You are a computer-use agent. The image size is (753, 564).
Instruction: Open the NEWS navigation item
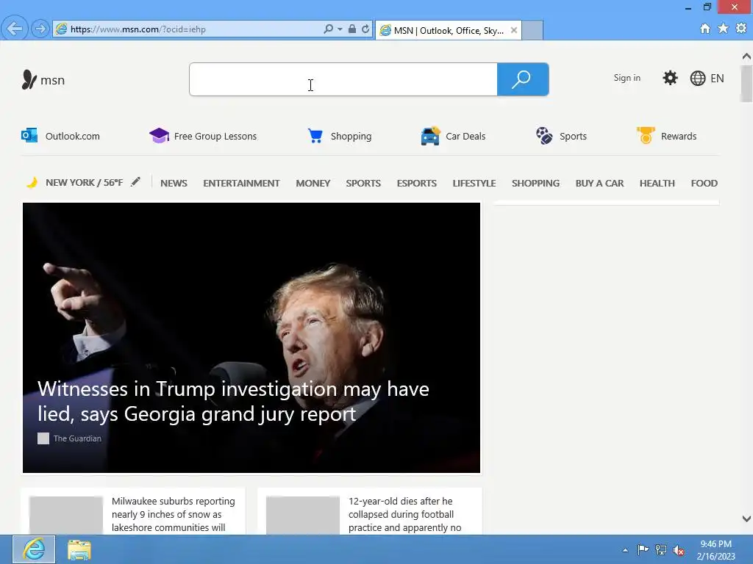click(174, 183)
